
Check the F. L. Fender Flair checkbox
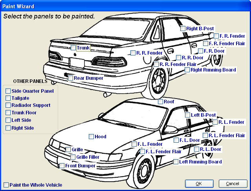142,151
